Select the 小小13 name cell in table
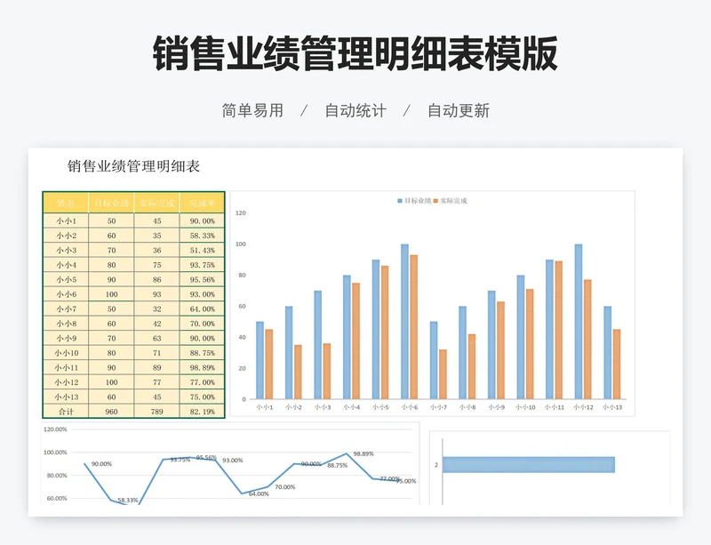711x545 pixels. point(66,397)
